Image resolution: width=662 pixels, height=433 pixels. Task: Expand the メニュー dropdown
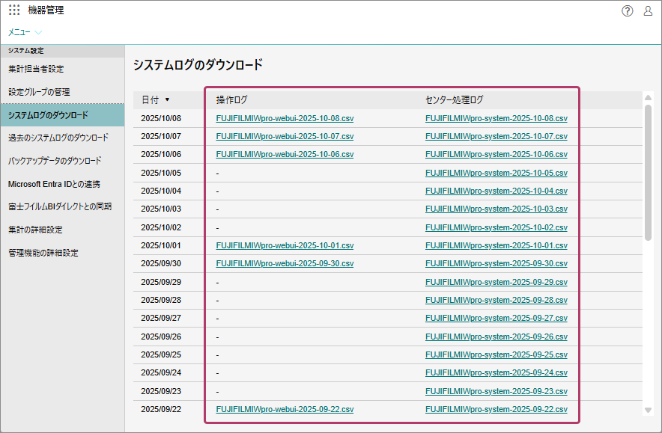[25, 32]
